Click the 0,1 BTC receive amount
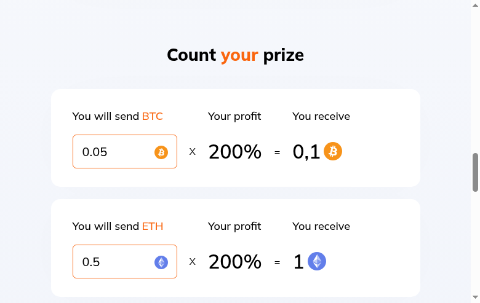 point(306,152)
